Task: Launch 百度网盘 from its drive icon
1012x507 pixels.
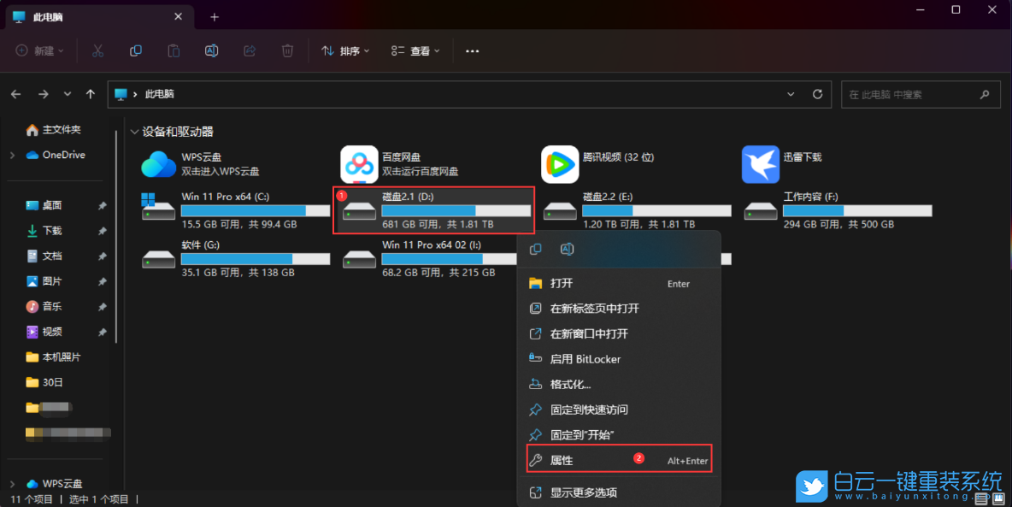Action: pos(359,164)
